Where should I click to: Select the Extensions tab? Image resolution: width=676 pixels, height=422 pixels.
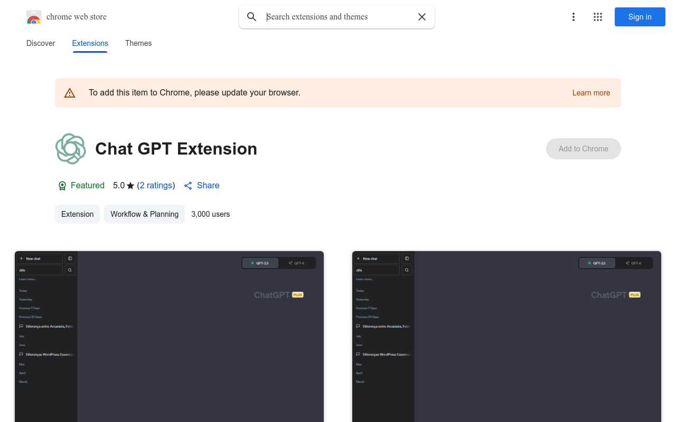pyautogui.click(x=90, y=43)
